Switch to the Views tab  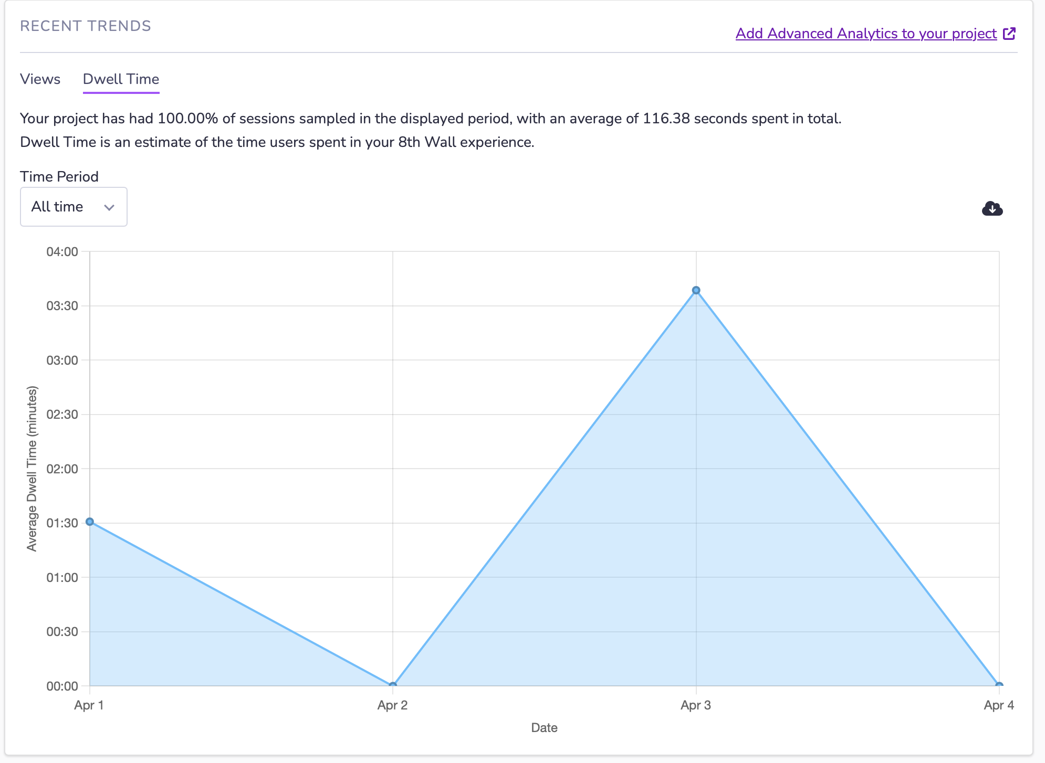click(40, 79)
